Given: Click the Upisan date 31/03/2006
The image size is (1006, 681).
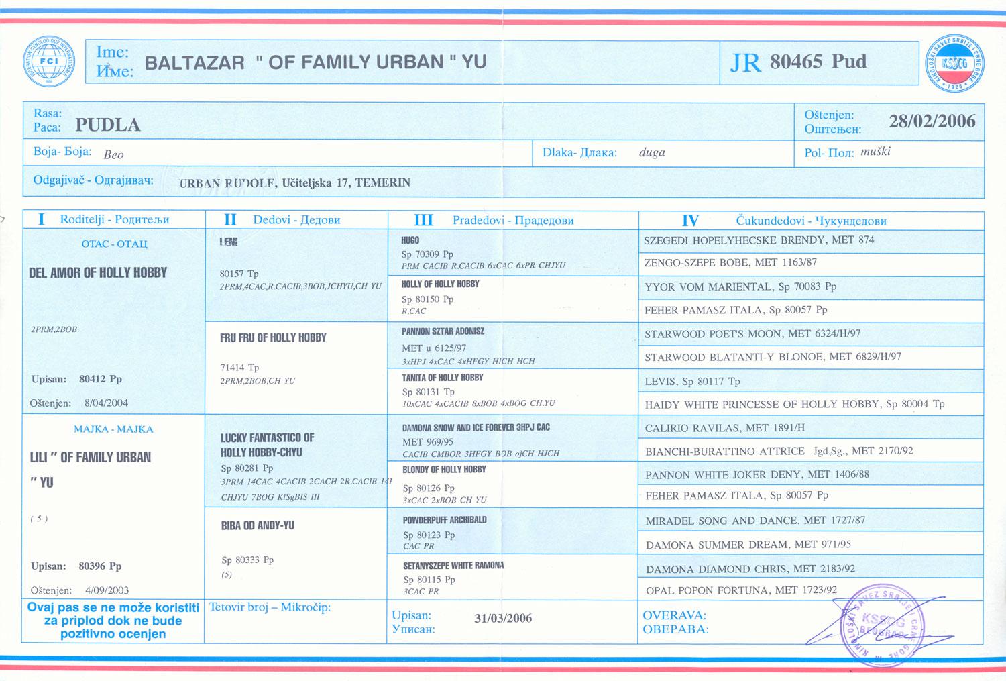Looking at the screenshot, I should pos(502,619).
